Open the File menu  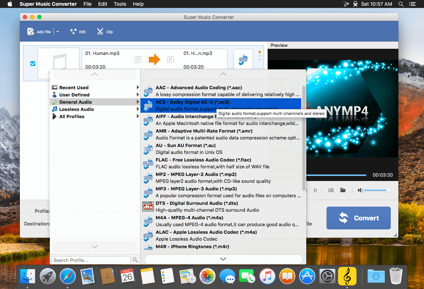pos(87,4)
